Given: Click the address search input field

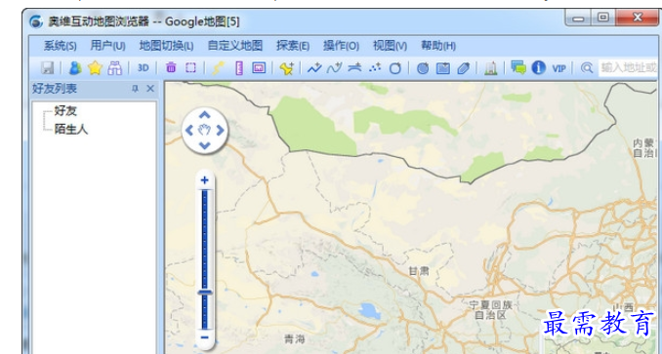Looking at the screenshot, I should click(628, 68).
